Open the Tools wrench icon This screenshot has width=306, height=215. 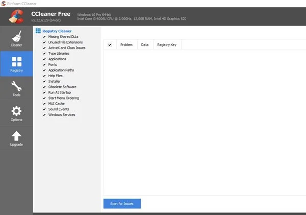pos(16,86)
